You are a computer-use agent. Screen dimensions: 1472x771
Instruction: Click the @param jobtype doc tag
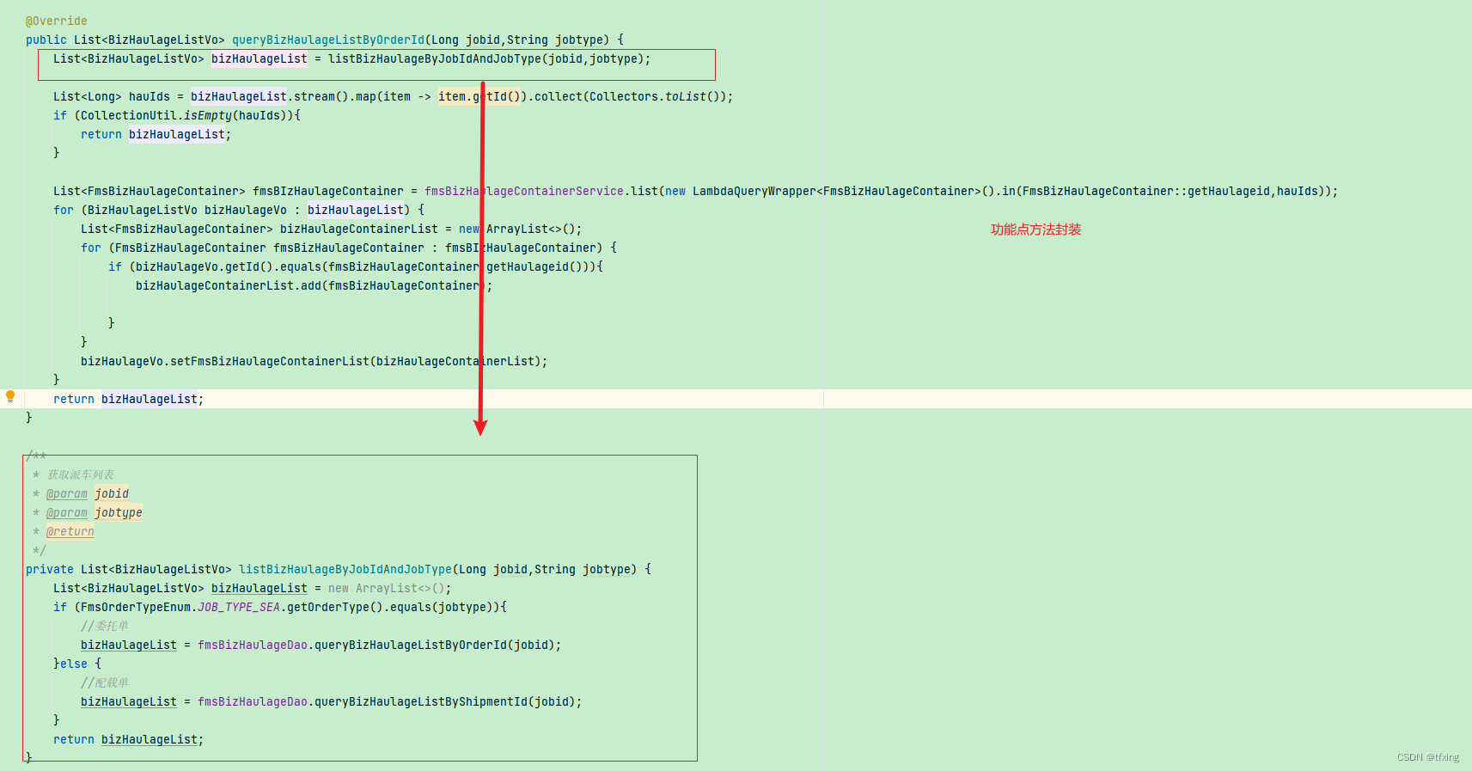click(x=95, y=512)
